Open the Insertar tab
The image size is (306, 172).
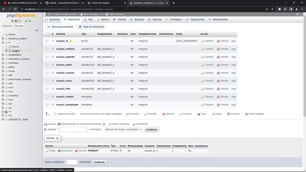120,20
